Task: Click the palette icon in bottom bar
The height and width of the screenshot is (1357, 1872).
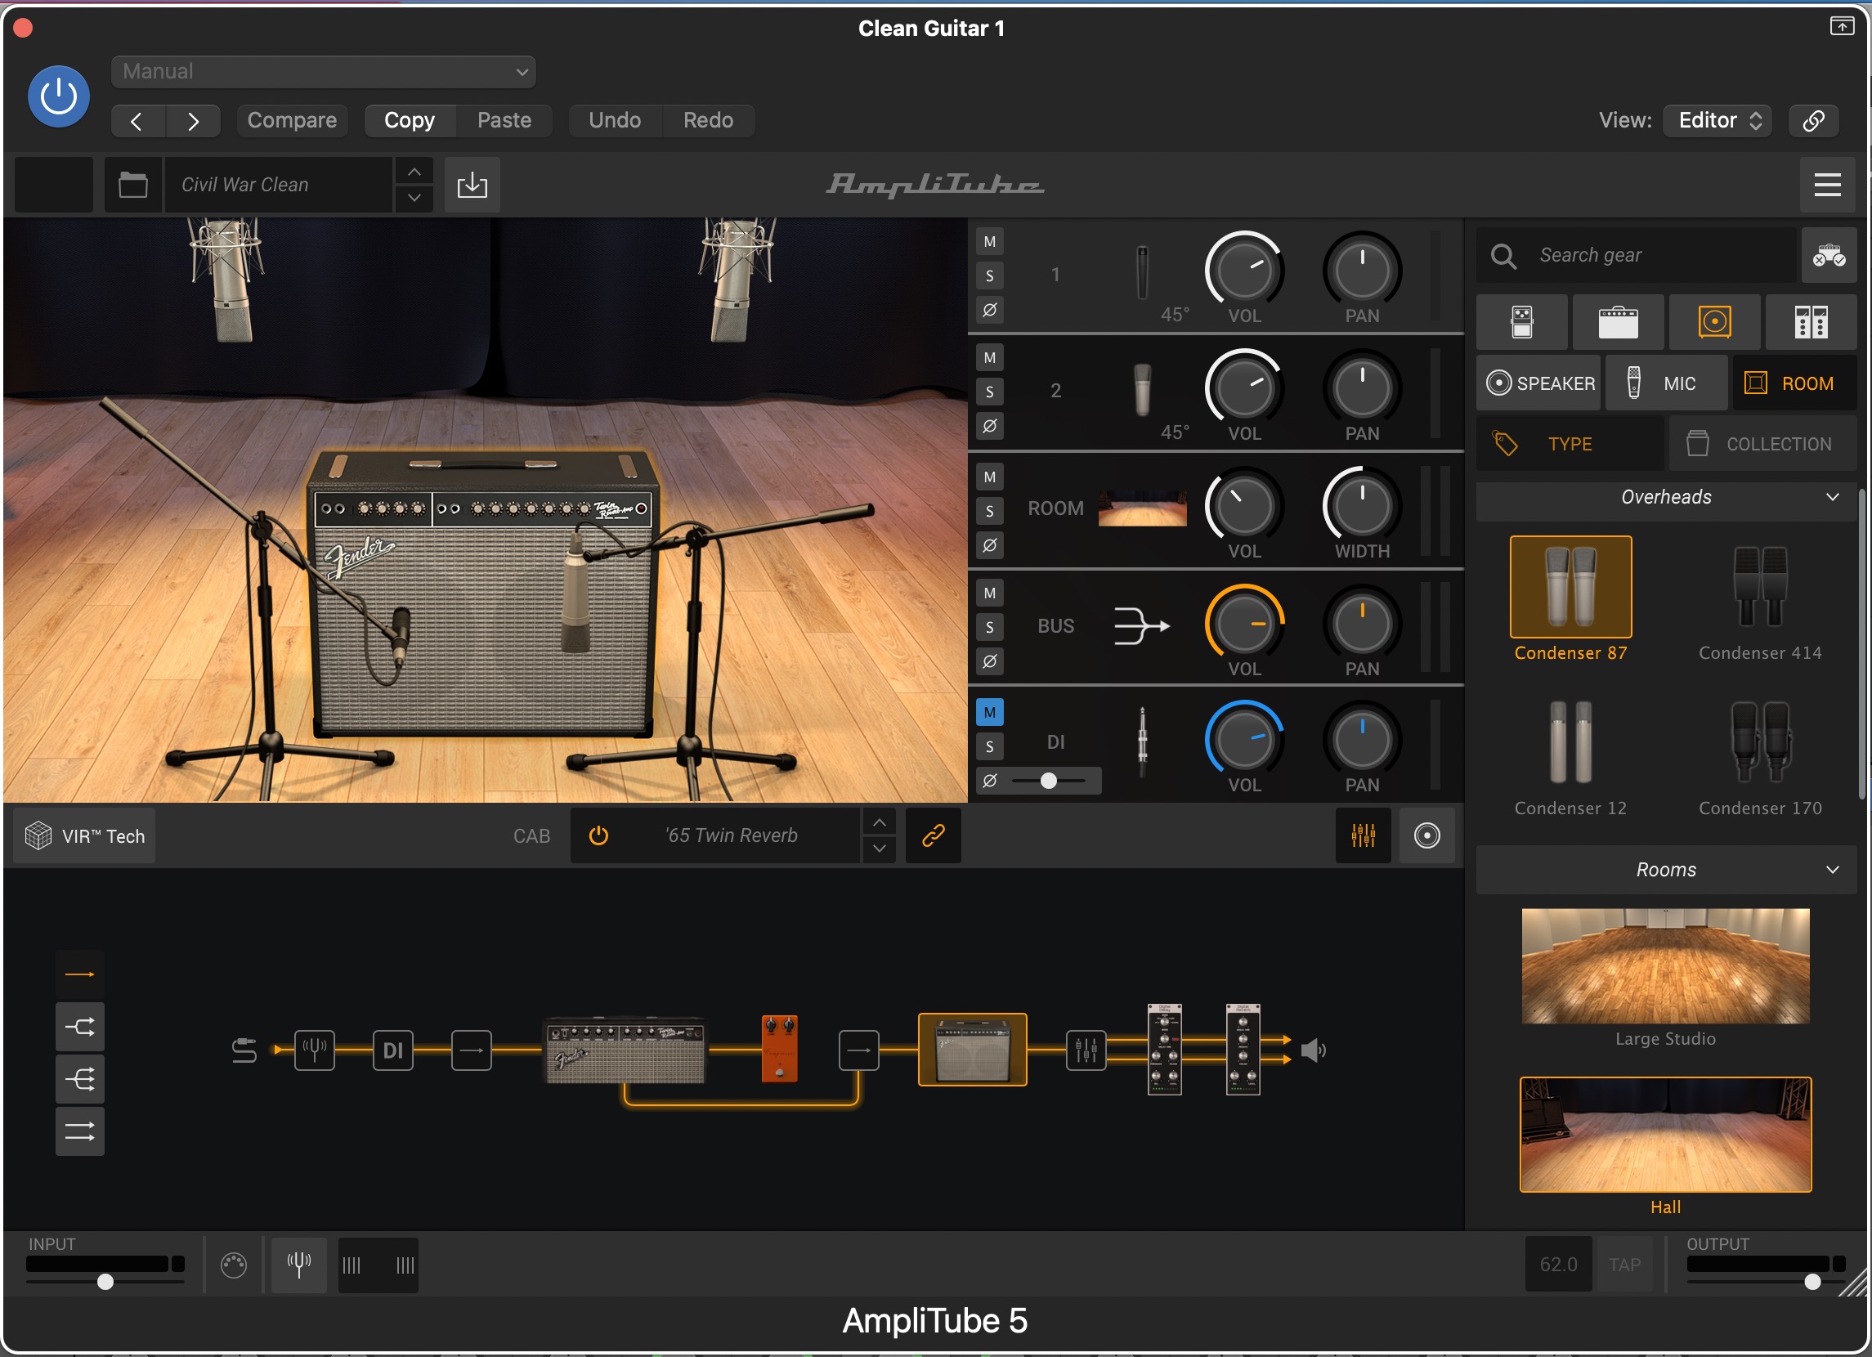Action: coord(234,1265)
